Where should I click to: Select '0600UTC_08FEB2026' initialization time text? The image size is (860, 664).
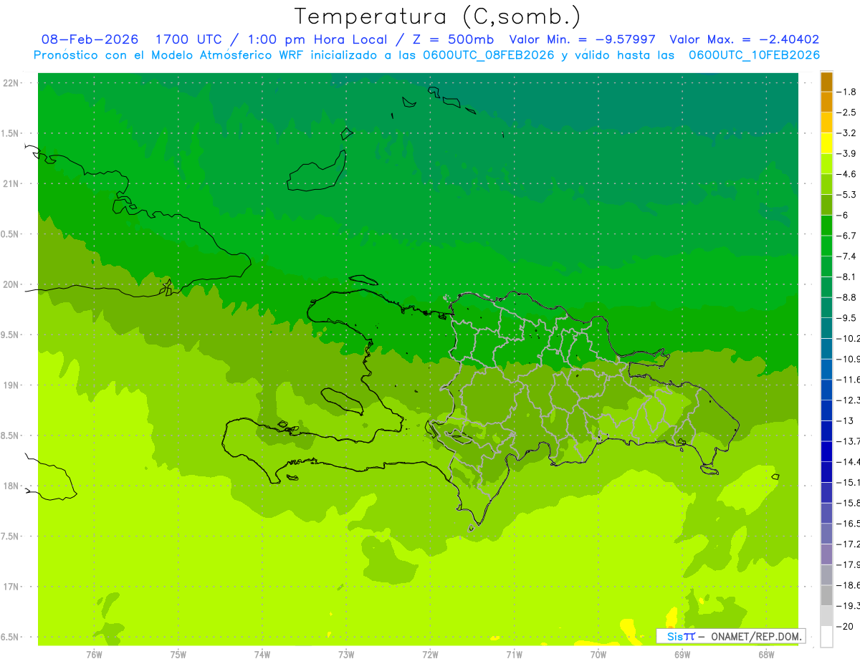[489, 55]
